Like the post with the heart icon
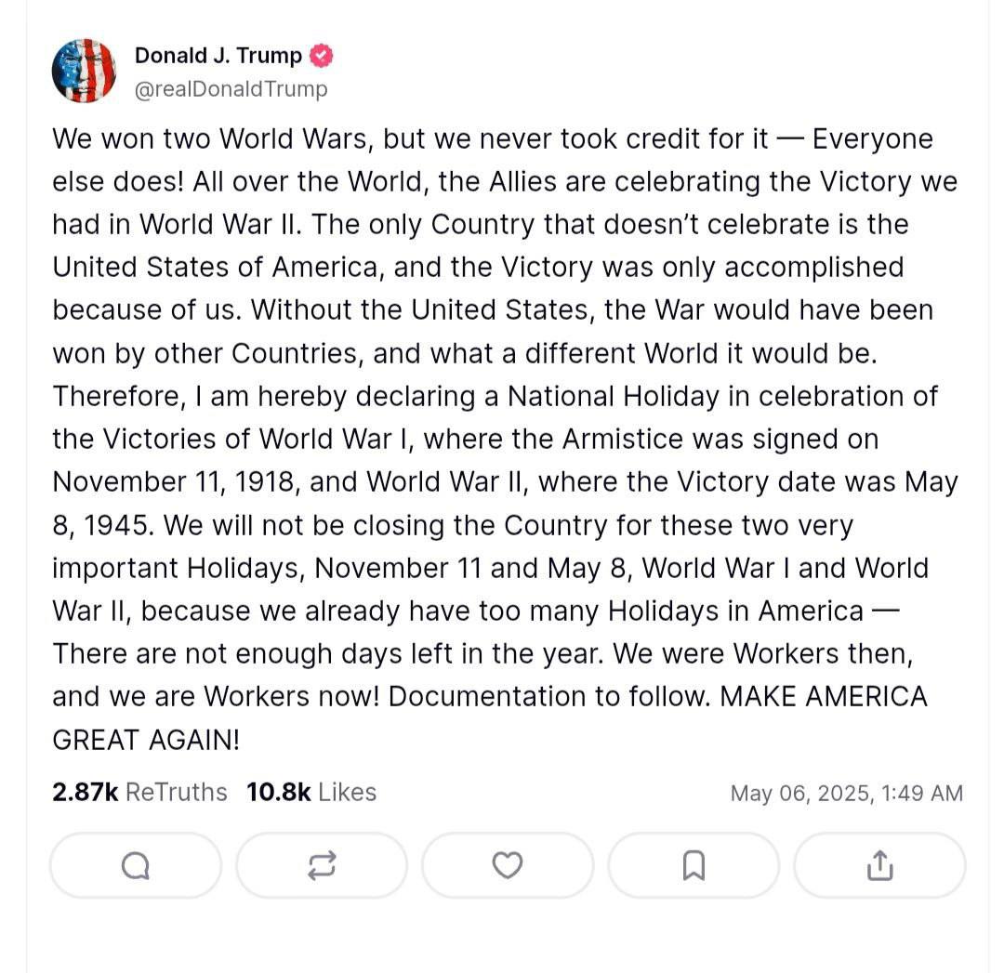 tap(507, 866)
